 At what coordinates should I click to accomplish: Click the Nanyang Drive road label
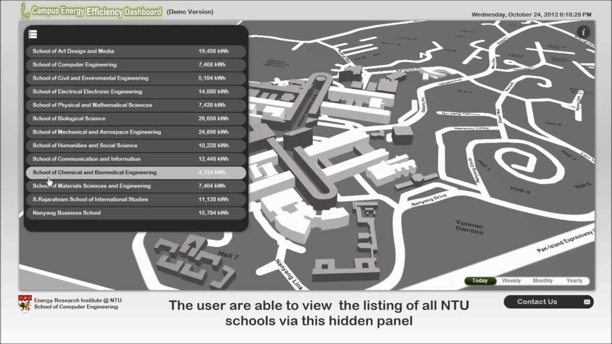[x=429, y=200]
